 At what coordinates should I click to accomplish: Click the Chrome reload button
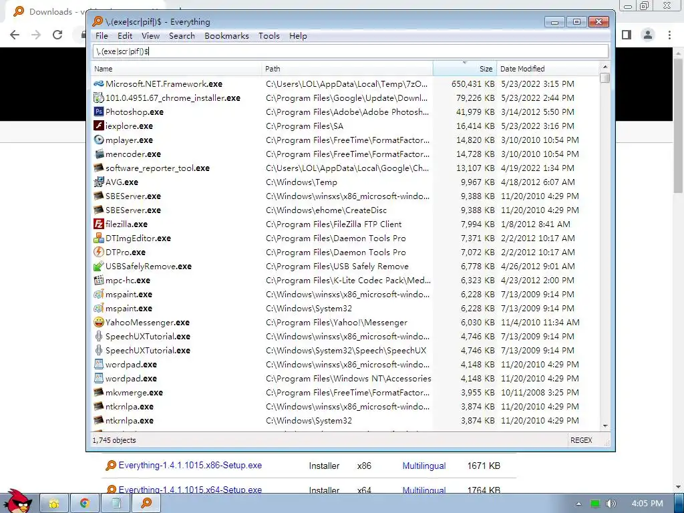tap(57, 35)
